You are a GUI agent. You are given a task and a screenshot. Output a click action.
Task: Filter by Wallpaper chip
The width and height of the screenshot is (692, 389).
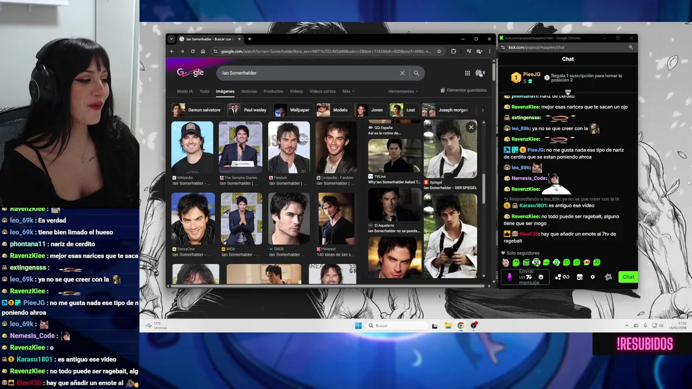[x=292, y=110]
